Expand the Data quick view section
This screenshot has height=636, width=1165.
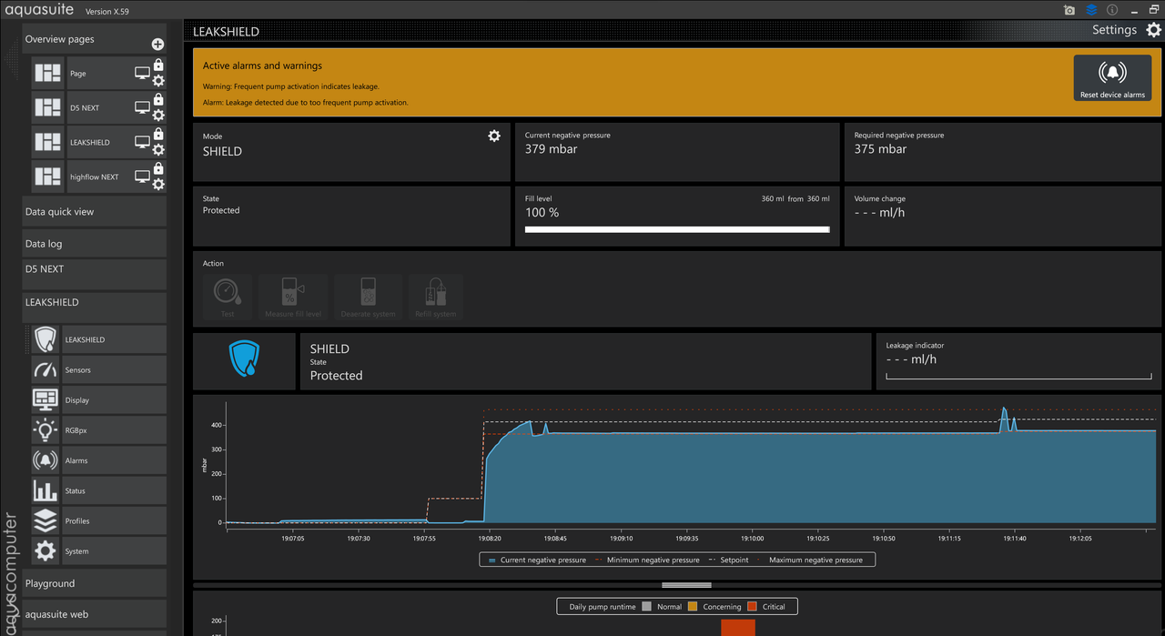pos(95,212)
